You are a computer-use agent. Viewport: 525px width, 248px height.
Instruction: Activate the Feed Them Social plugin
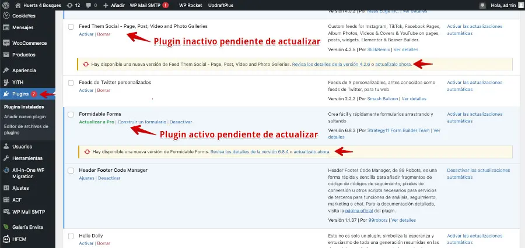tap(86, 34)
